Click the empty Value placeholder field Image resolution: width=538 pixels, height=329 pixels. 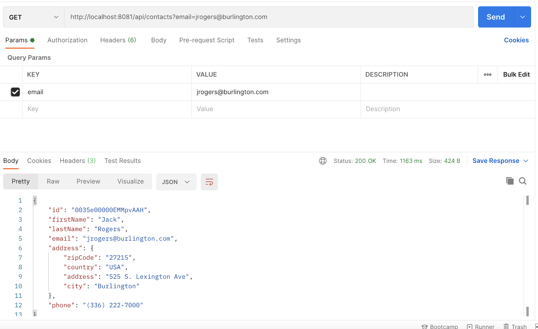(276, 109)
